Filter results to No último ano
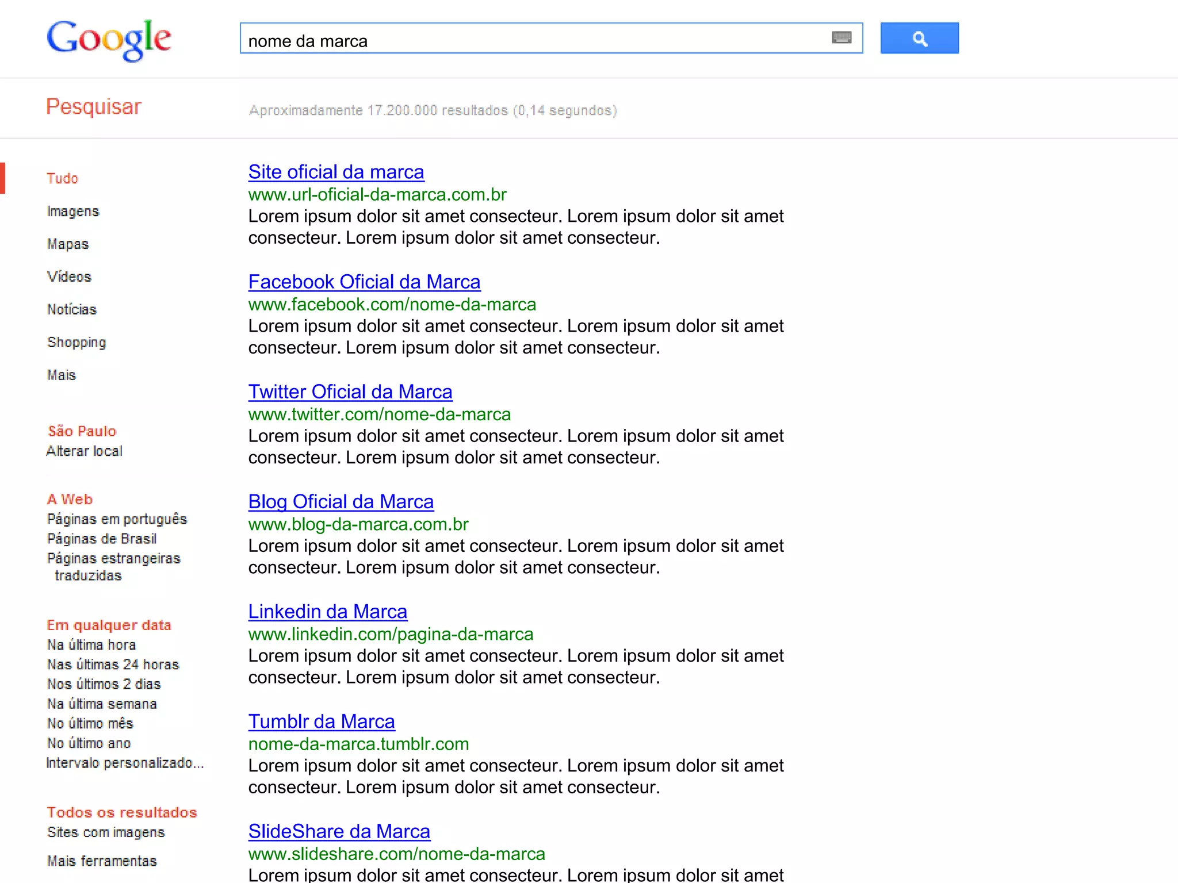This screenshot has width=1178, height=883. tap(89, 744)
